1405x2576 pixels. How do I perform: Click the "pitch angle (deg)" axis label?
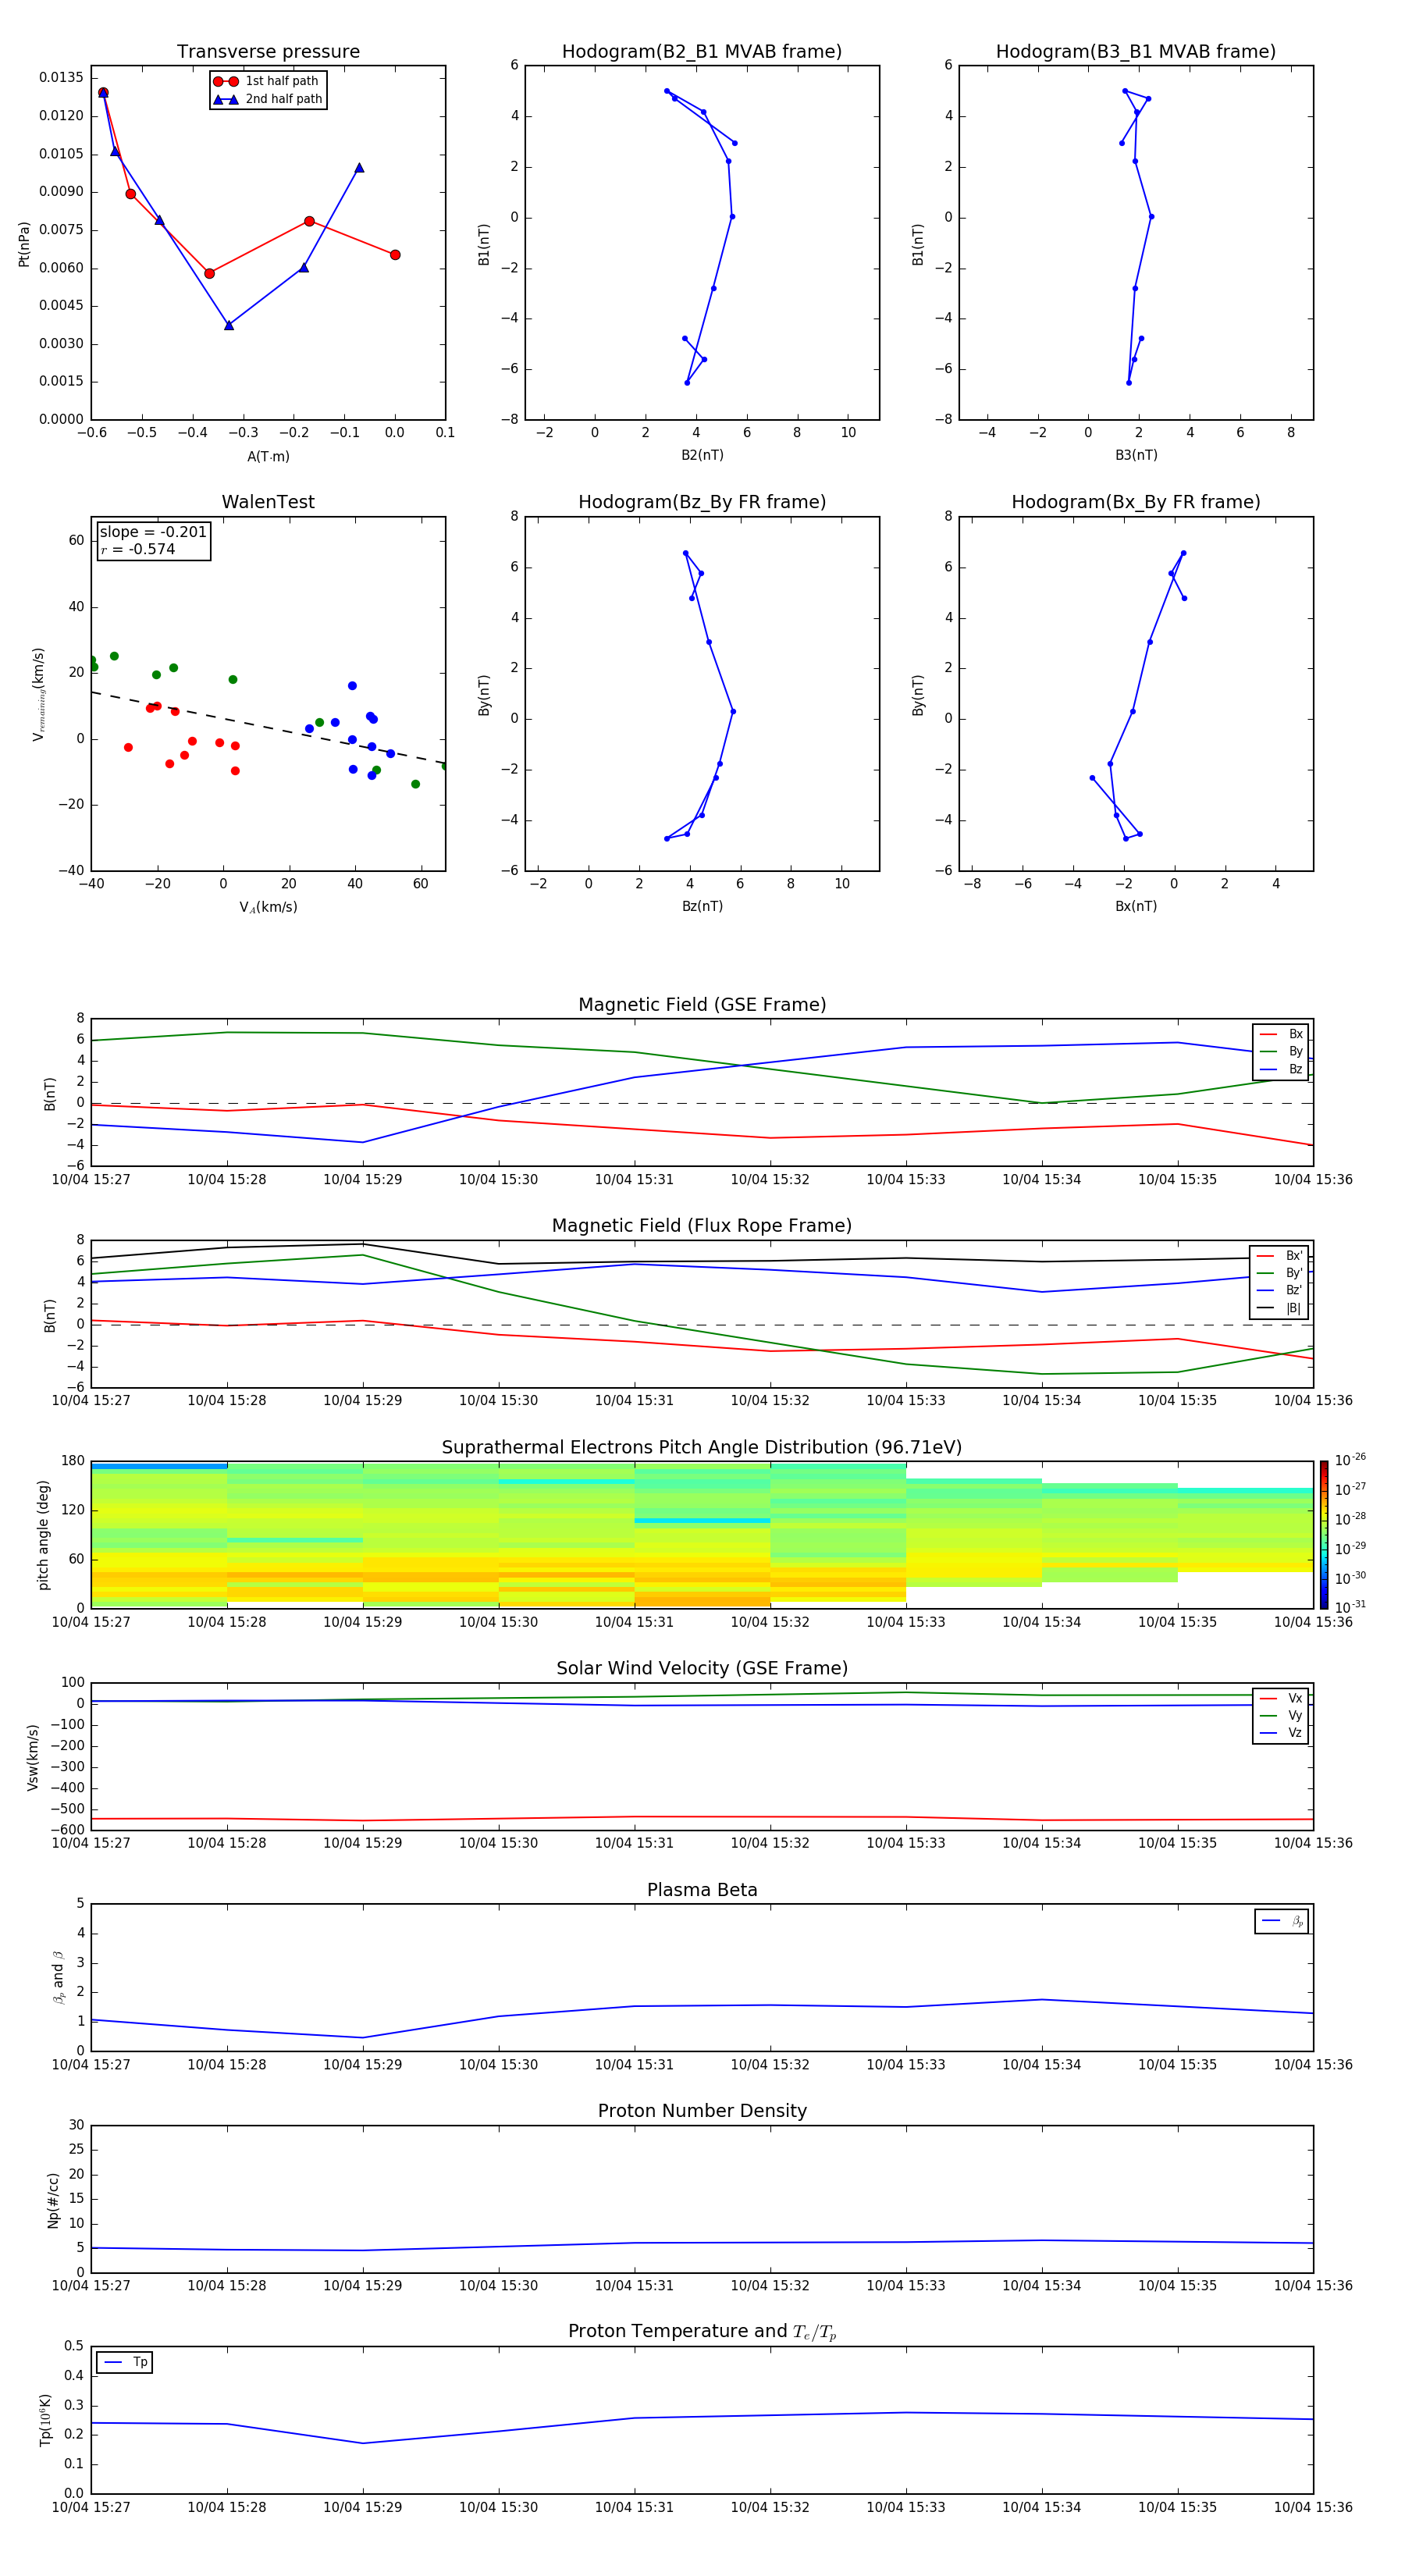(43, 1535)
